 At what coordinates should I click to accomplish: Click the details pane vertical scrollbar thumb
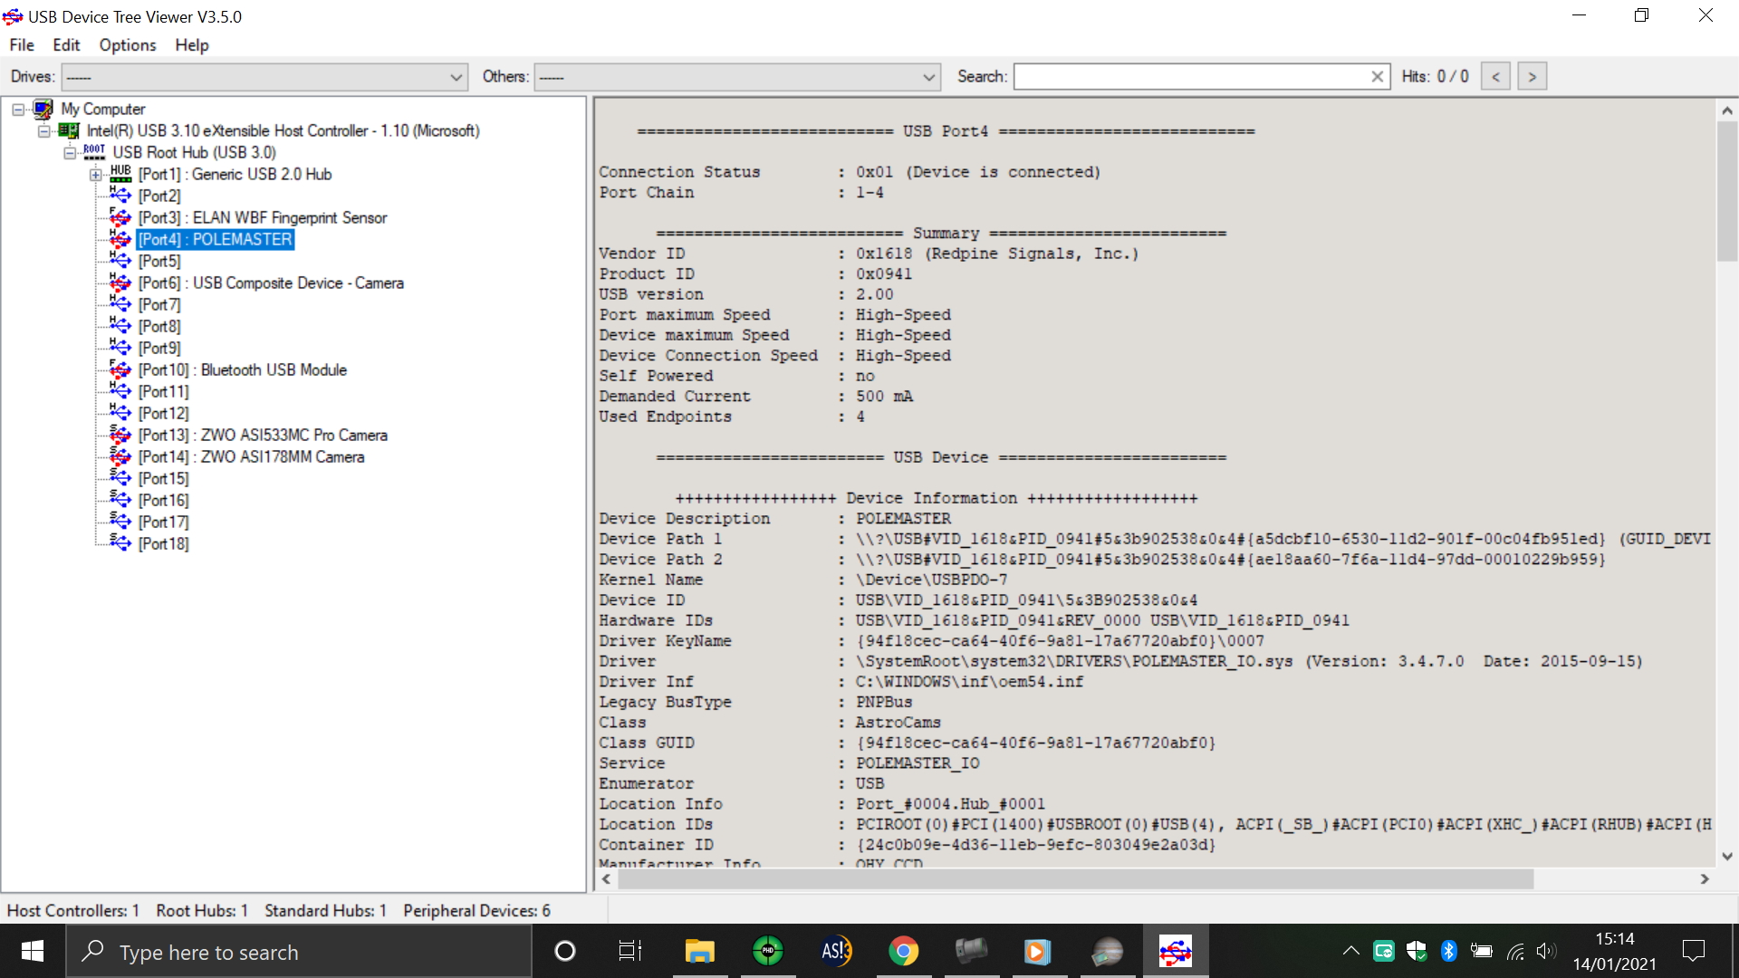pyautogui.click(x=1727, y=192)
